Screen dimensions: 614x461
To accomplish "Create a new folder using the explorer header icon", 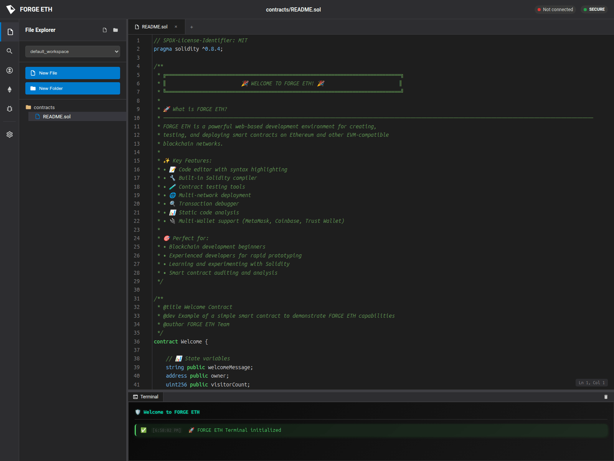I will (115, 30).
